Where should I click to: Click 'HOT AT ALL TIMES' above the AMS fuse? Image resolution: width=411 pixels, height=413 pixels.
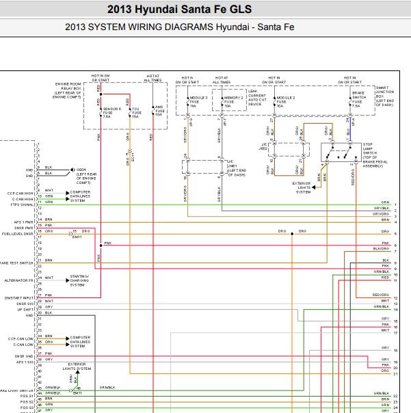[x=153, y=78]
